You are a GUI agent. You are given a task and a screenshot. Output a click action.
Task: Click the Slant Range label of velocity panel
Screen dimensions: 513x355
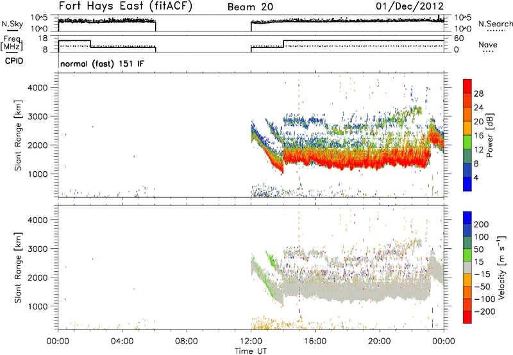(x=18, y=268)
